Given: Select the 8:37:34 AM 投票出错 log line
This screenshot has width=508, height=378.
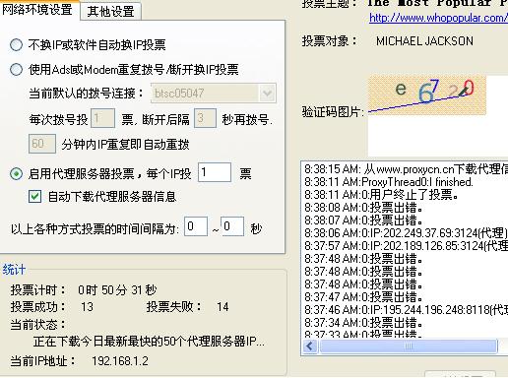Looking at the screenshot, I should point(363,323).
